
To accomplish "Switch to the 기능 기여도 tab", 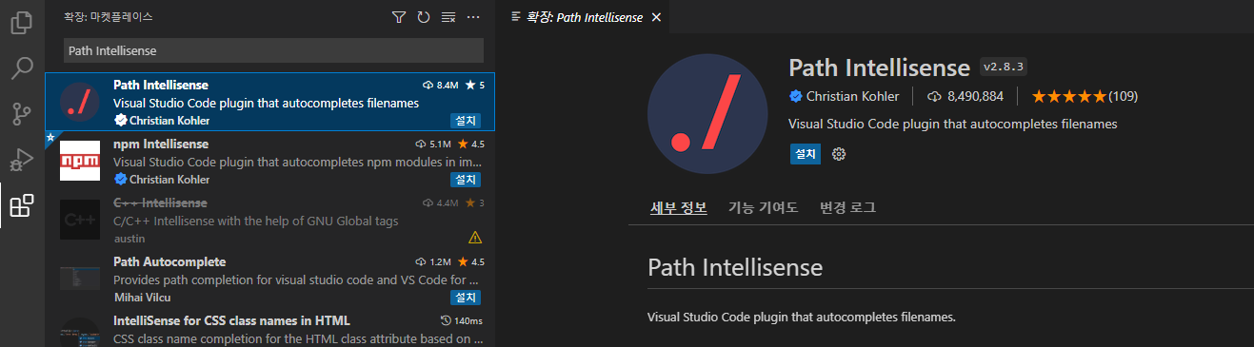I will click(763, 207).
